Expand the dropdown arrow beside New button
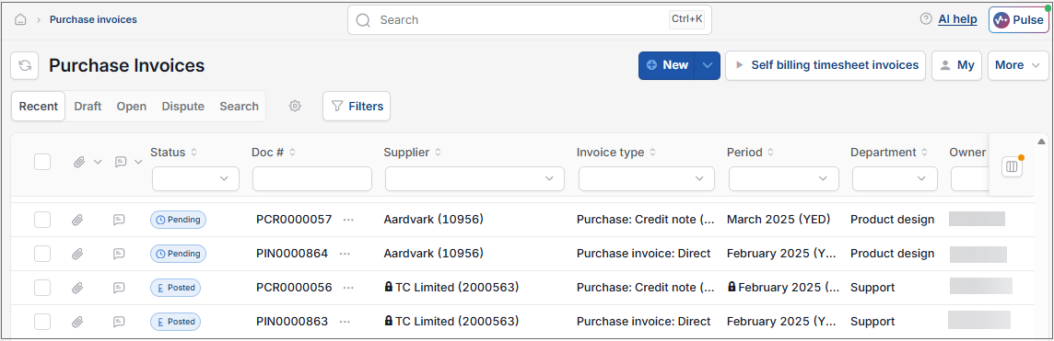 (x=708, y=65)
